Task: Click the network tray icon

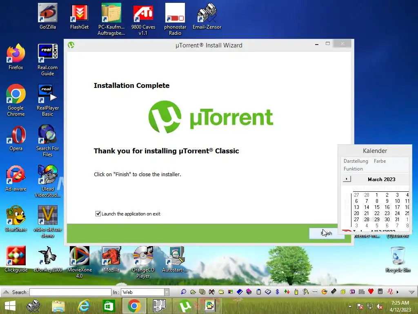Action: tap(369, 306)
